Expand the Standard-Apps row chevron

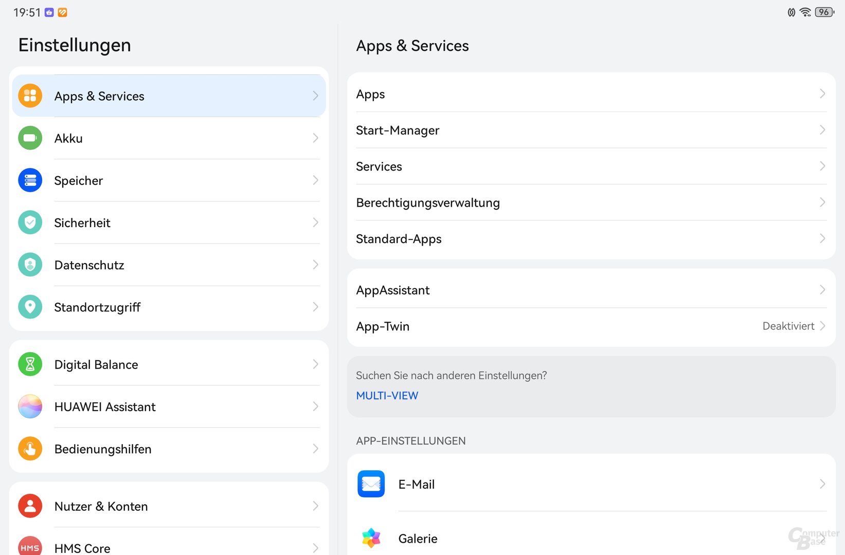click(822, 238)
